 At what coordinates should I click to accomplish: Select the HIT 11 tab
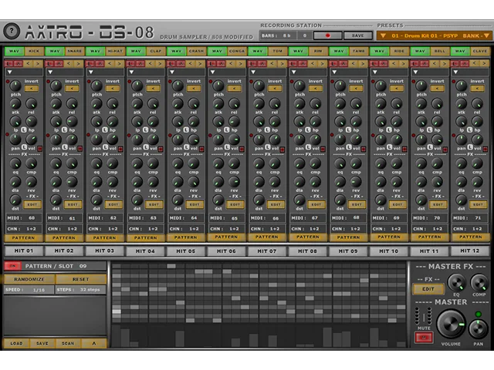[x=429, y=251]
